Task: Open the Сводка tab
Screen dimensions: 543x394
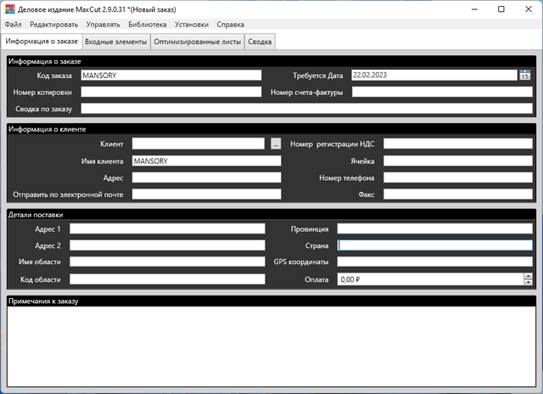Action: [x=260, y=42]
